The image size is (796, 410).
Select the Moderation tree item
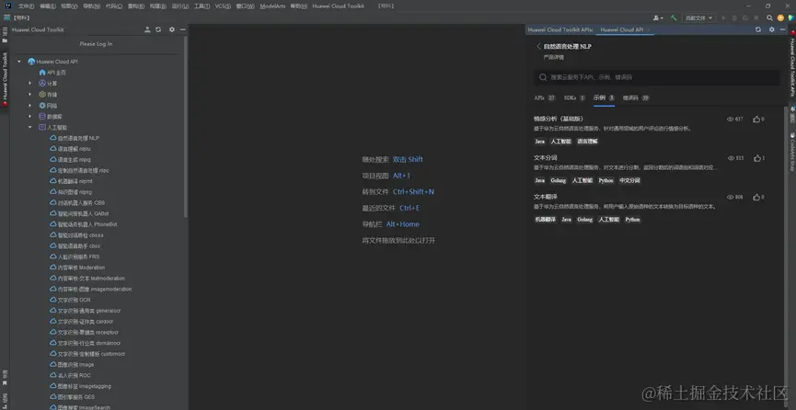(77, 268)
